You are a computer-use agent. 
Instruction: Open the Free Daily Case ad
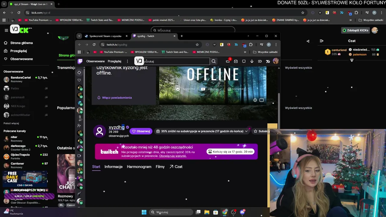25,179
